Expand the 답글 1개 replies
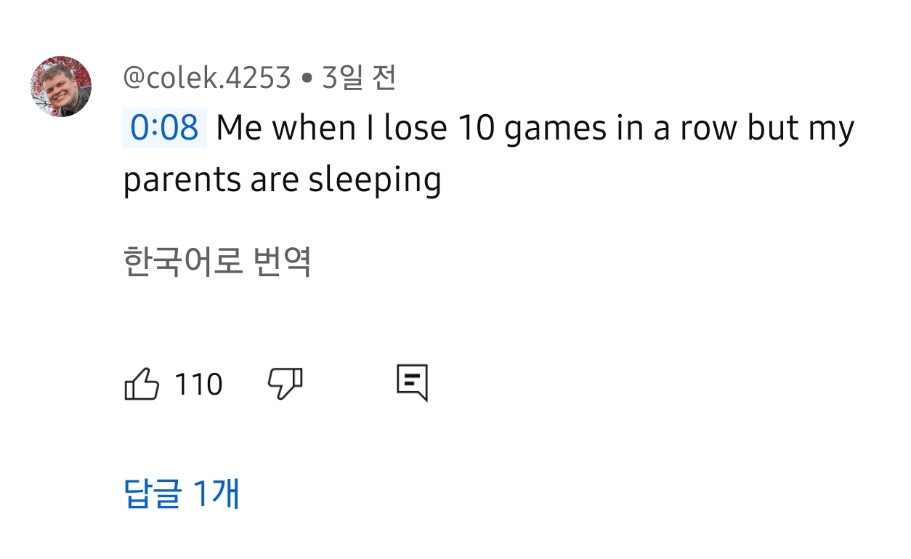The height and width of the screenshot is (559, 911). (x=182, y=494)
